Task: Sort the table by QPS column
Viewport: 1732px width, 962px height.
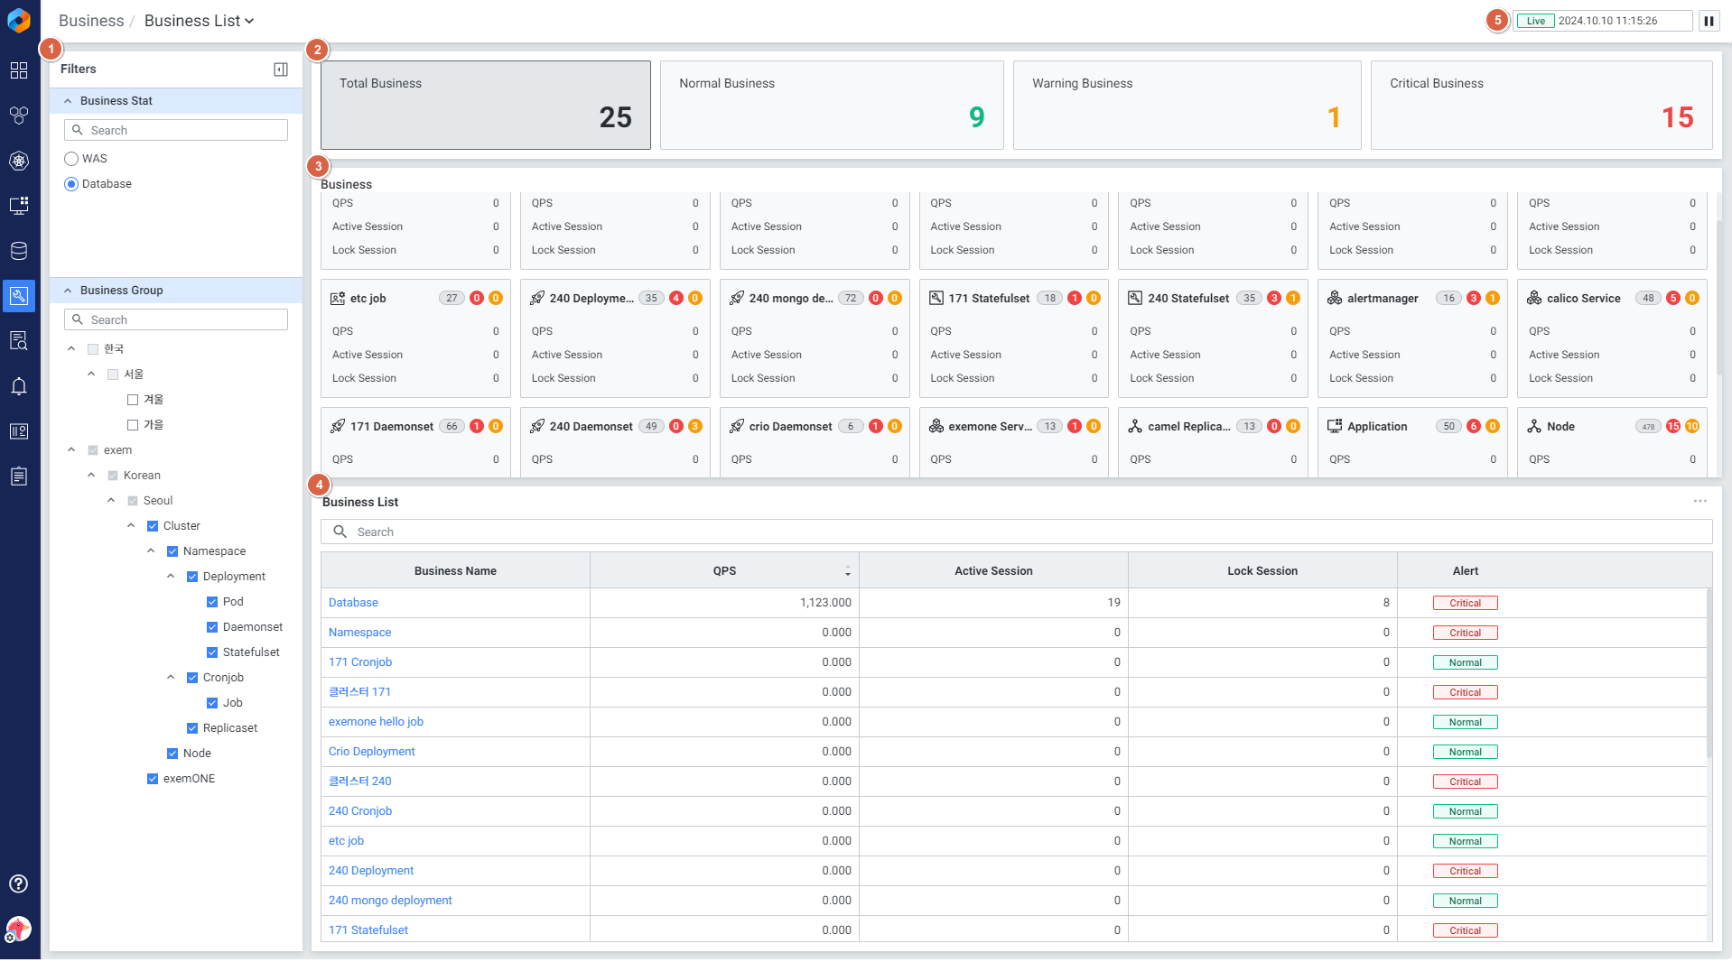Action: point(847,571)
